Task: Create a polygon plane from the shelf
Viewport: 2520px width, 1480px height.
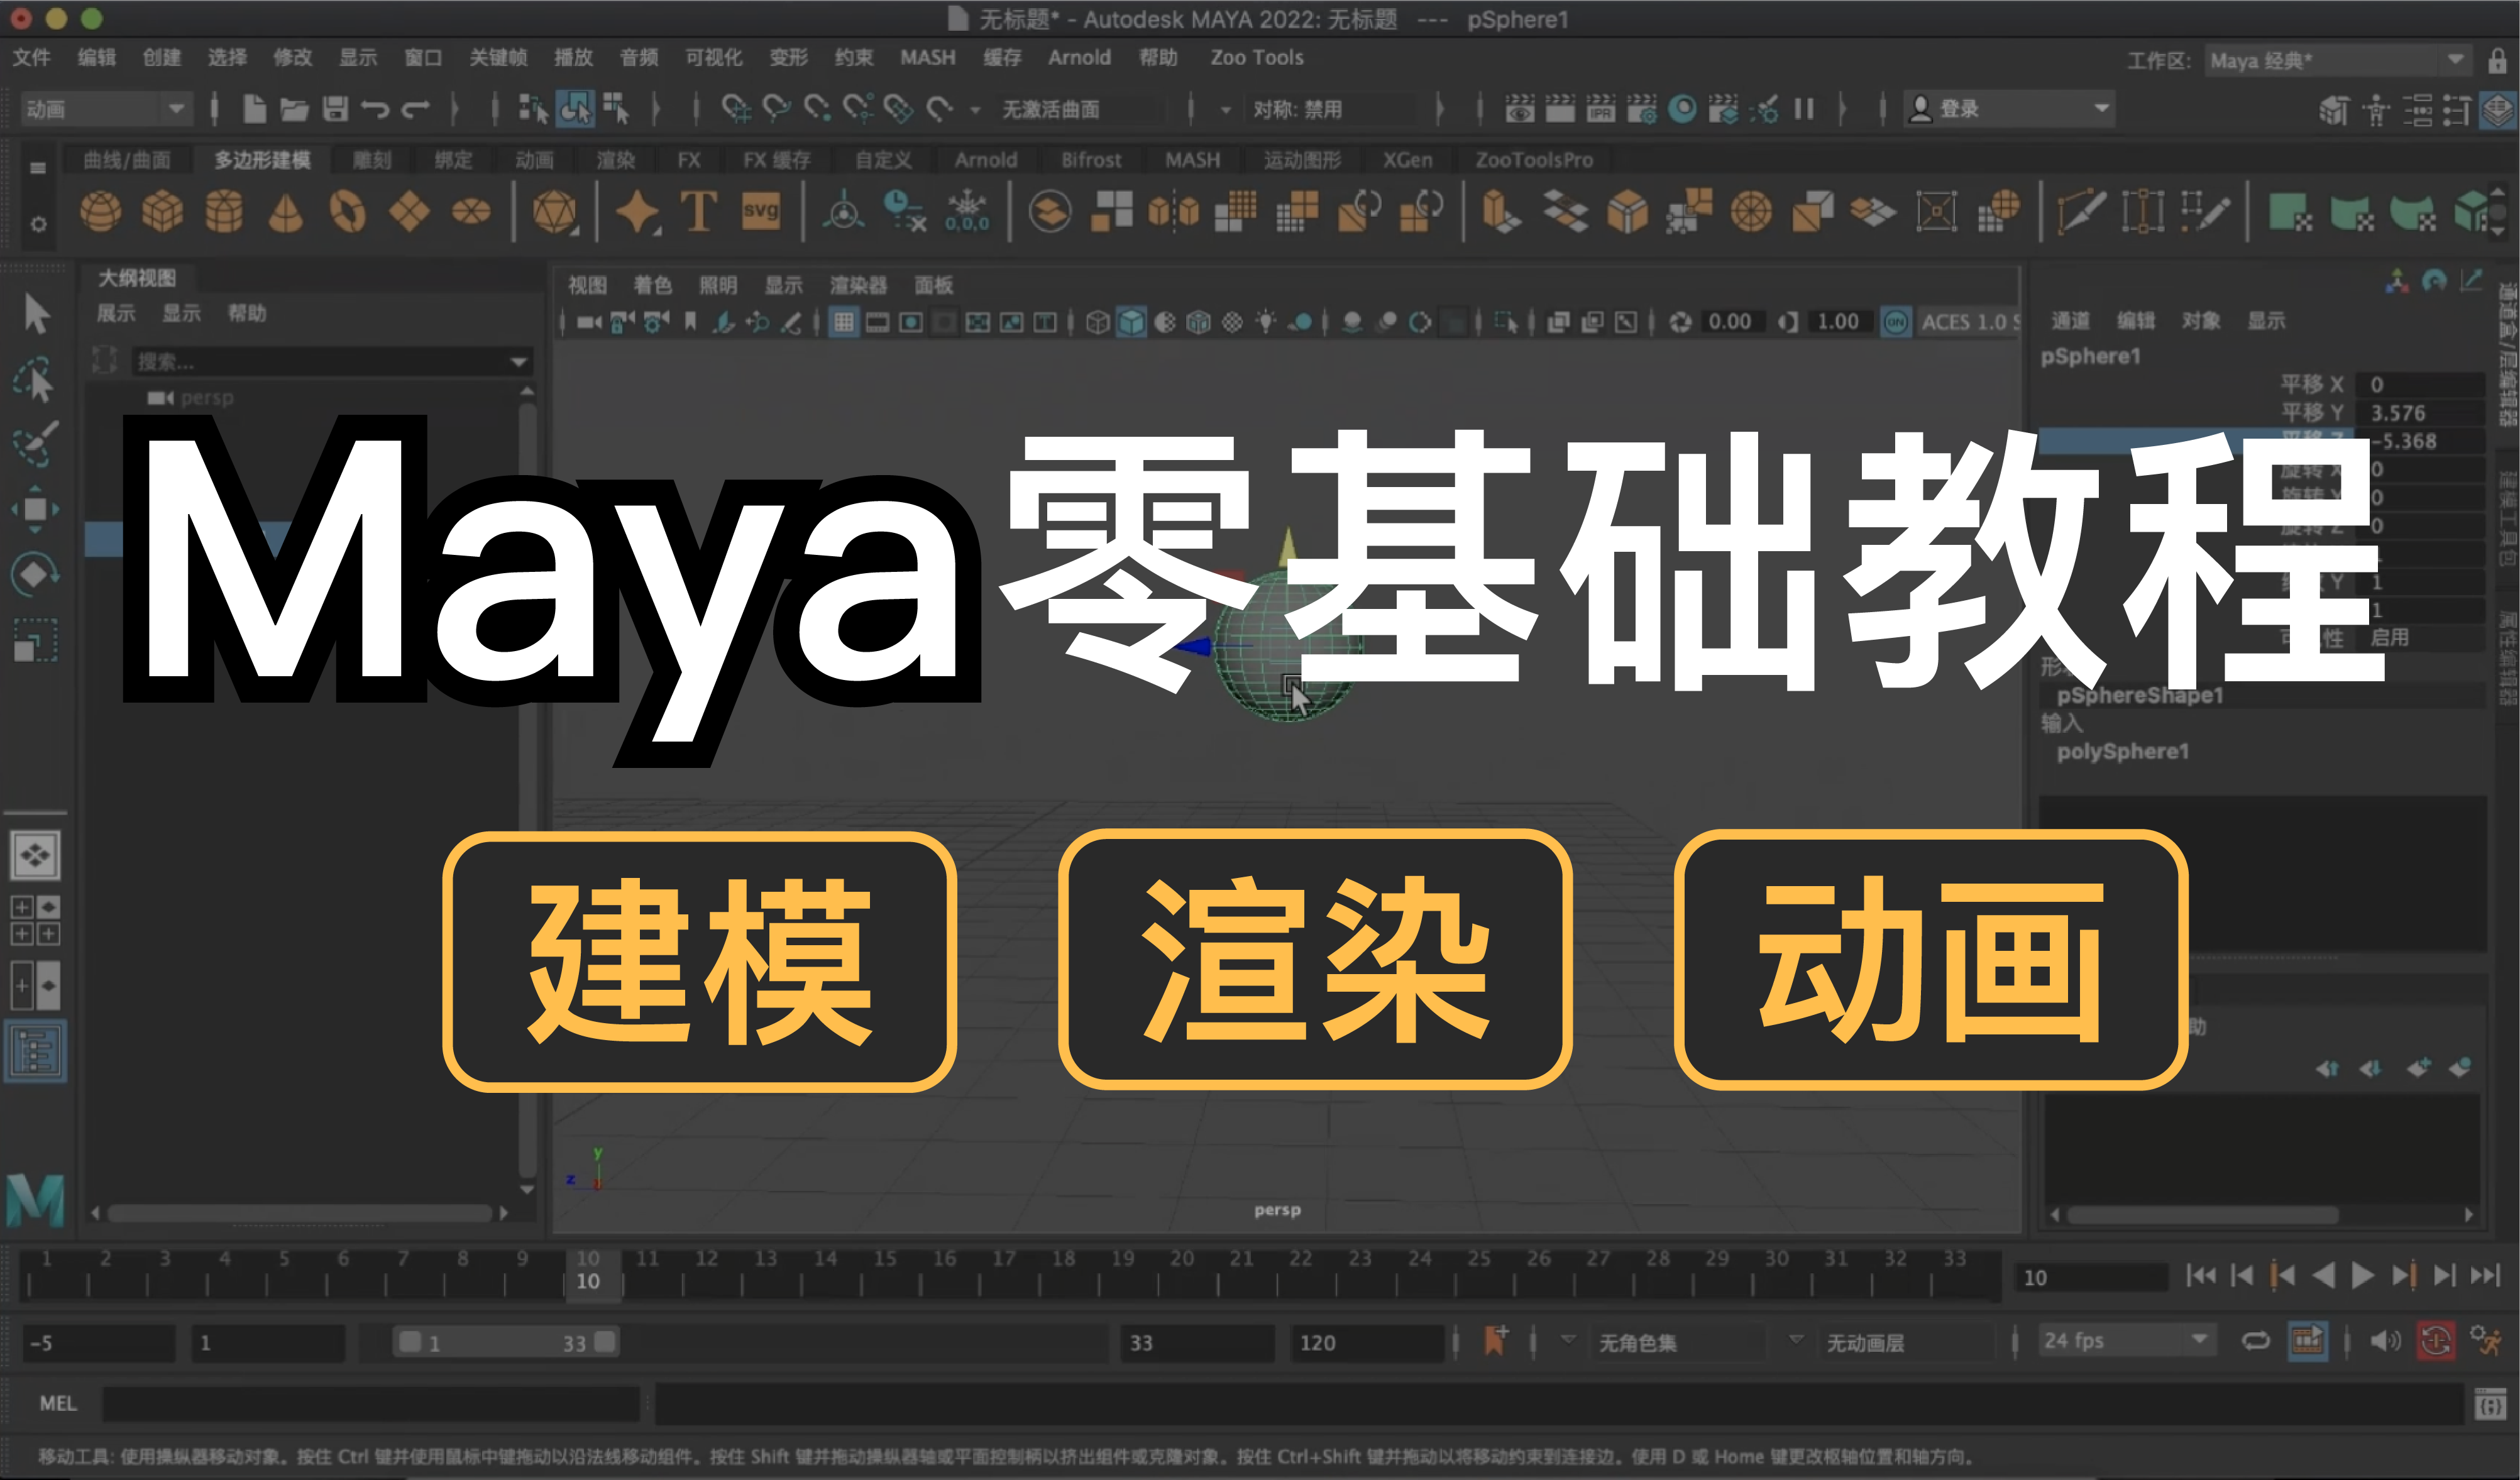Action: [410, 212]
